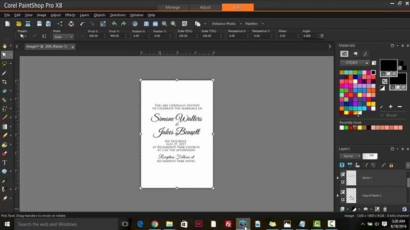Select the Paint Brush tool
This screenshot has height=230, width=410.
4,118
